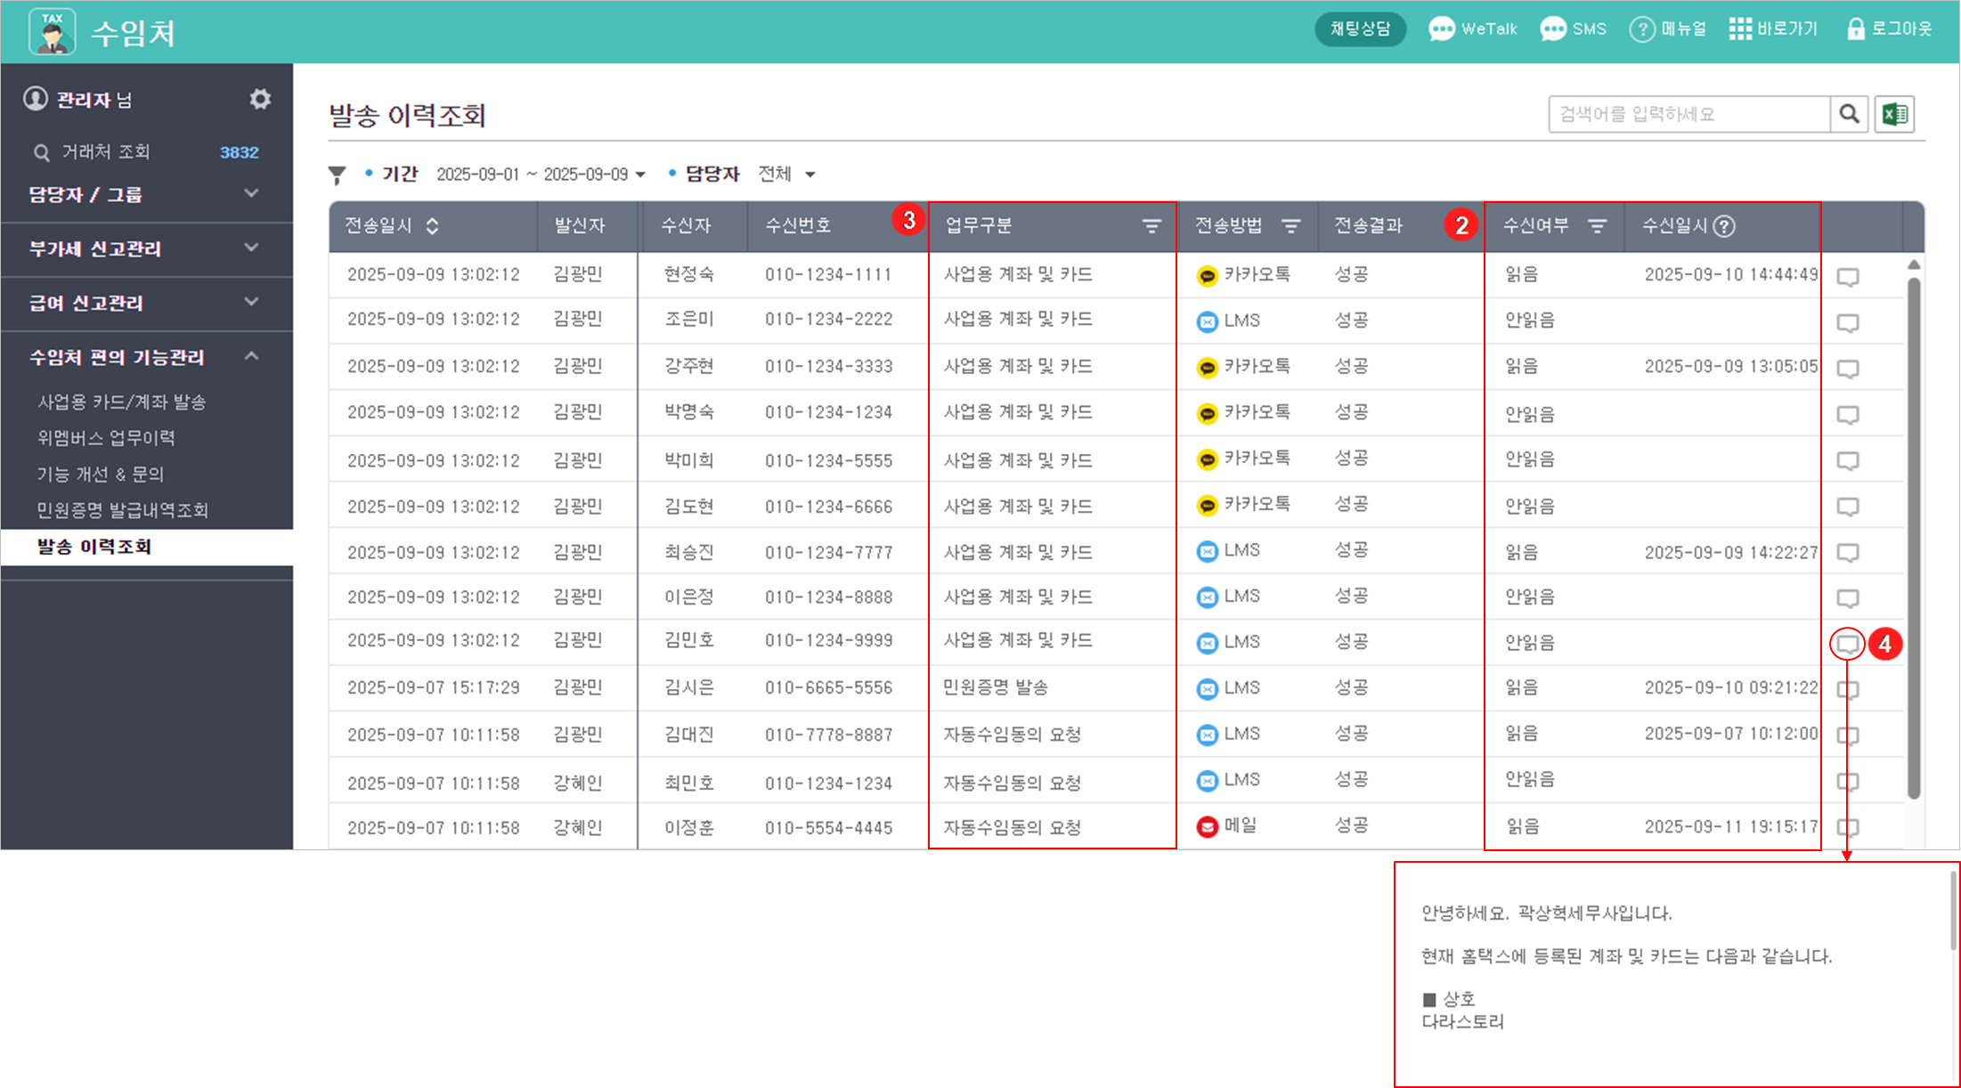Open 사업용 카드/계좌 발송 menu
This screenshot has height=1088, width=1961.
click(x=121, y=402)
